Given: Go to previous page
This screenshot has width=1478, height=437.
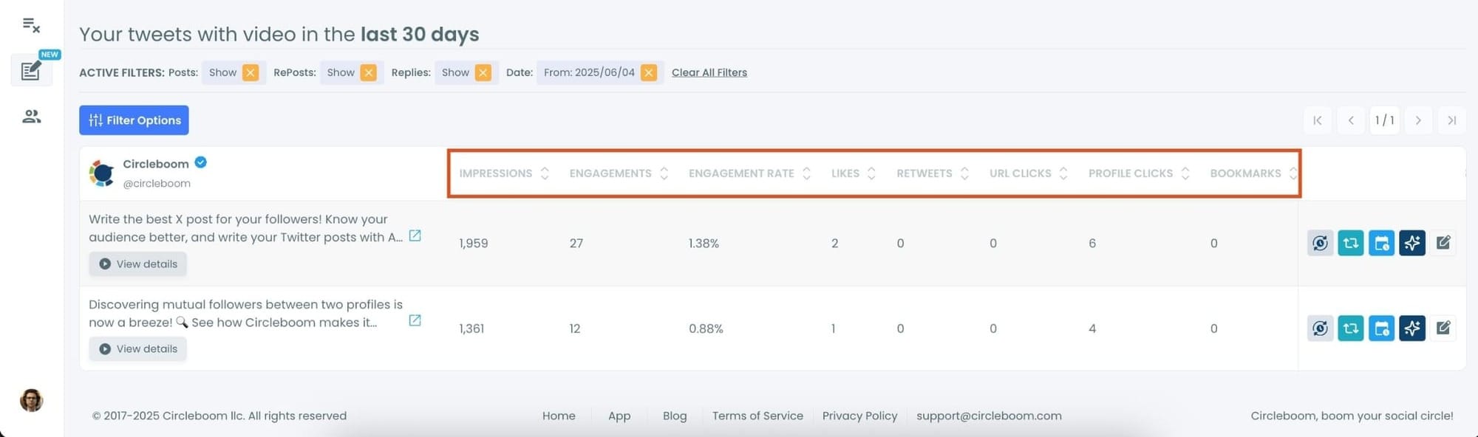Looking at the screenshot, I should coord(1351,120).
